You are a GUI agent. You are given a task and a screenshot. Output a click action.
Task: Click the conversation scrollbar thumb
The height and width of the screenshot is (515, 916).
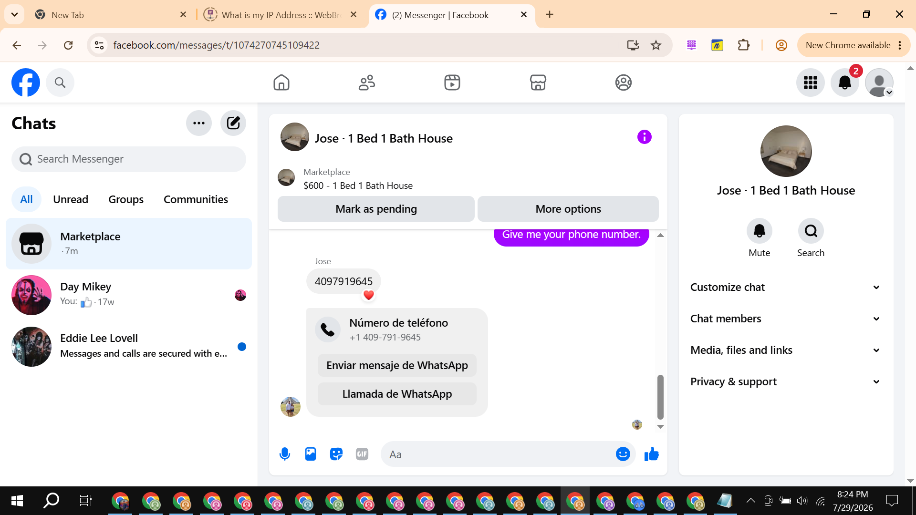[x=660, y=397]
